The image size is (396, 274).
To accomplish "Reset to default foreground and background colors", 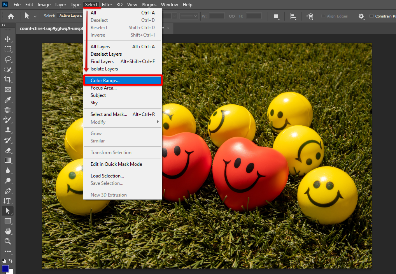I will 4,260.
